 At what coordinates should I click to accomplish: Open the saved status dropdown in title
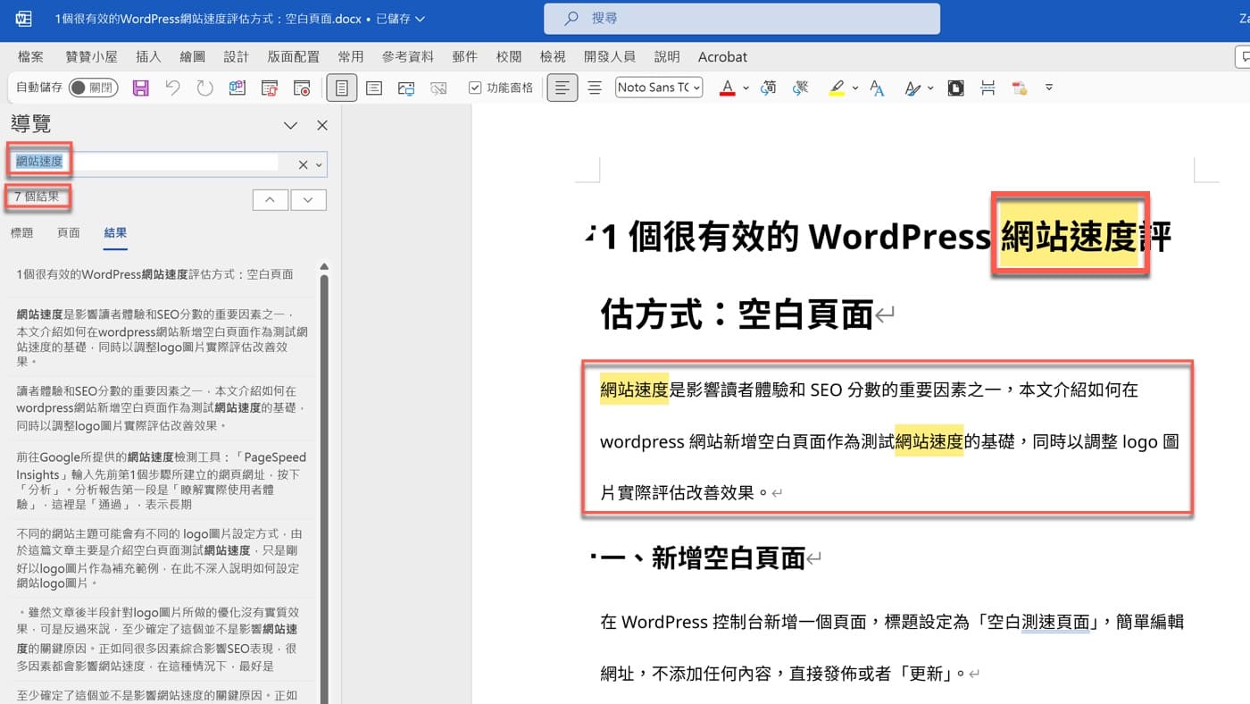[421, 18]
